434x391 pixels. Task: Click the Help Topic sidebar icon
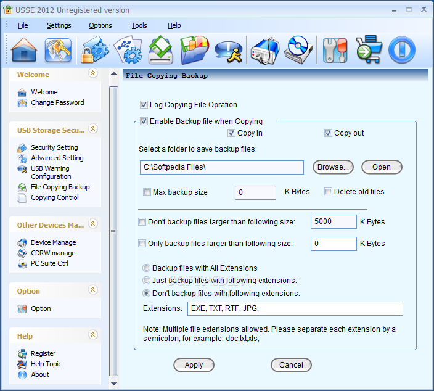[22, 364]
